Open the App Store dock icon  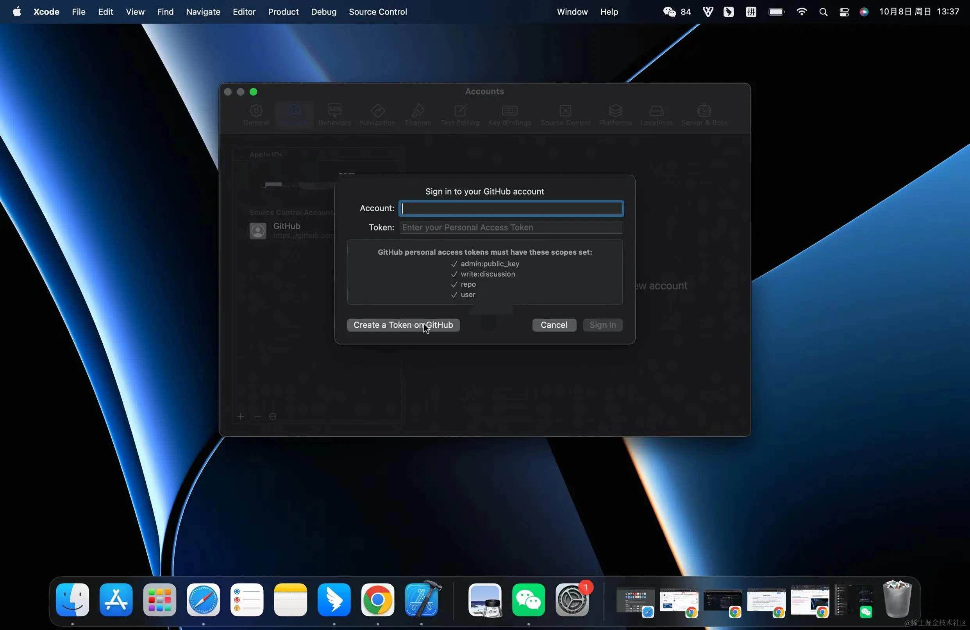coord(116,600)
